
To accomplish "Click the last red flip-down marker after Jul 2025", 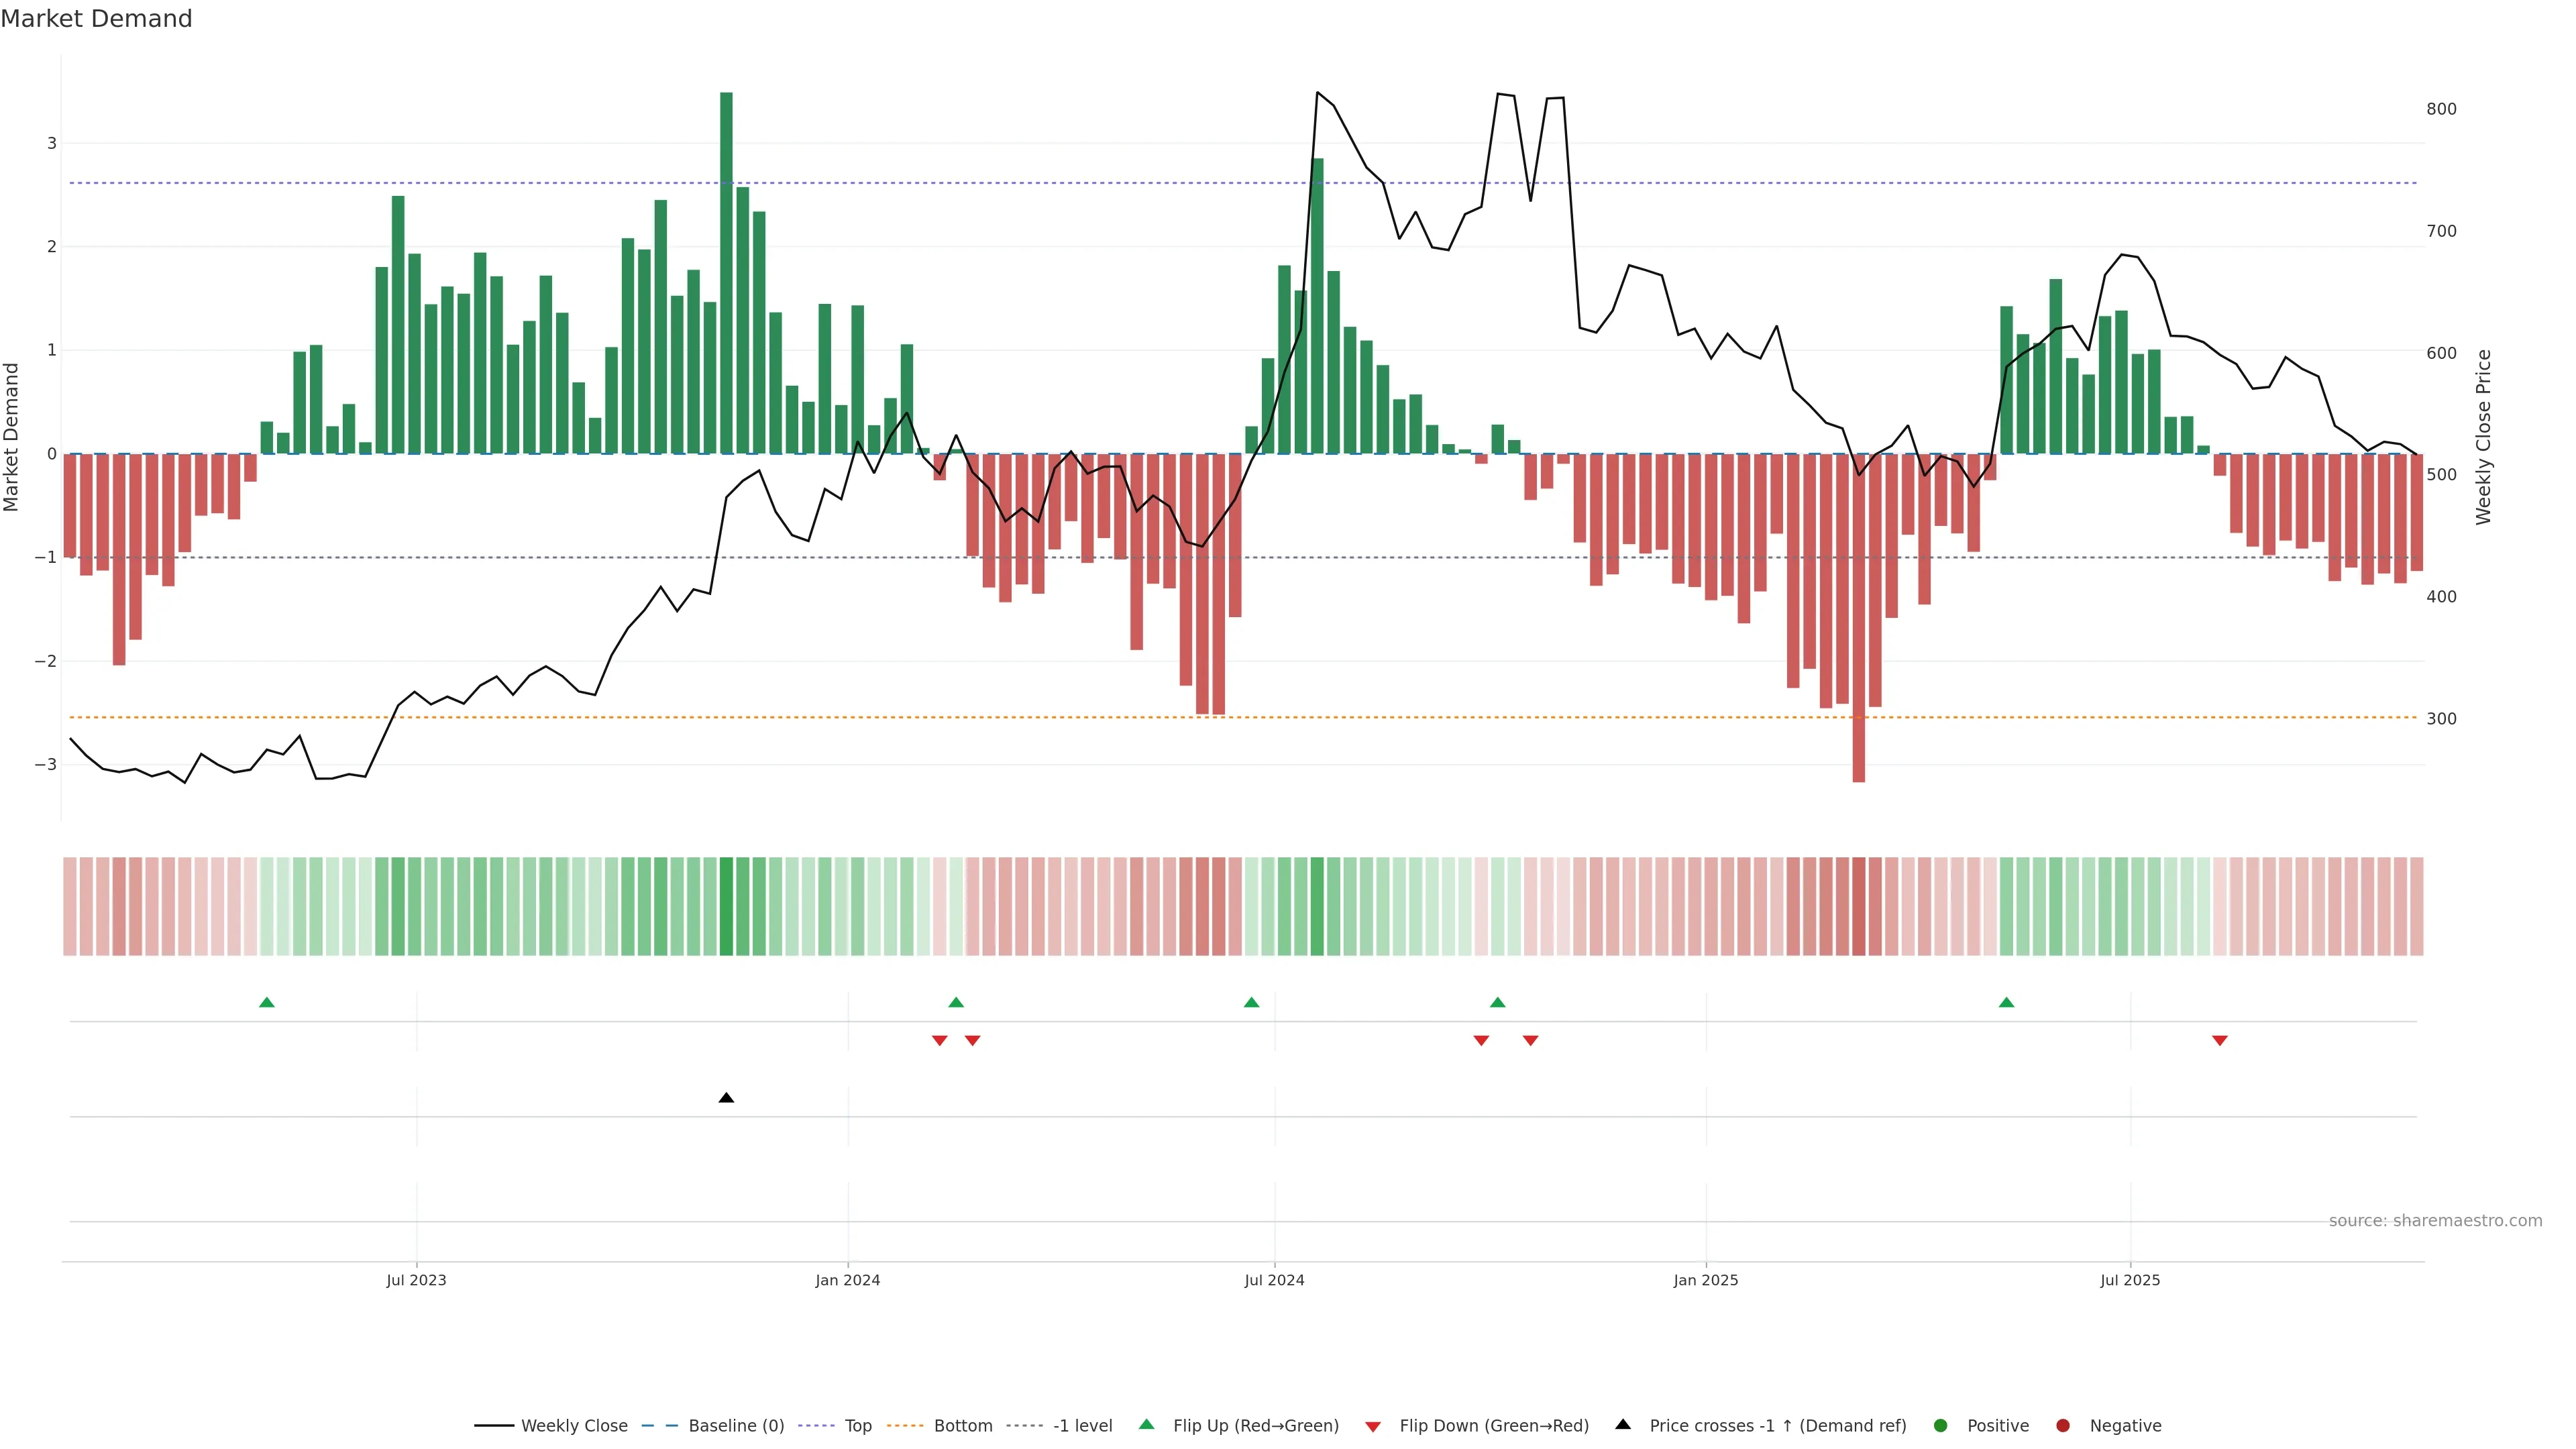I will 2220,1041.
